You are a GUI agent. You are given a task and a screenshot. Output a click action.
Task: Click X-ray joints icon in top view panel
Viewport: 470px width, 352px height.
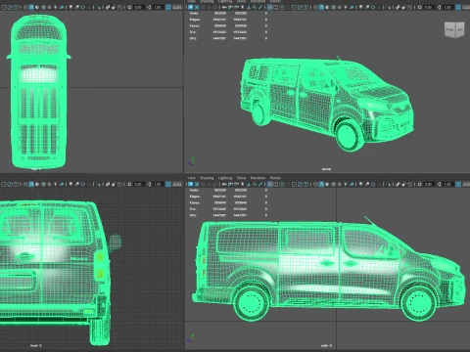pos(120,7)
